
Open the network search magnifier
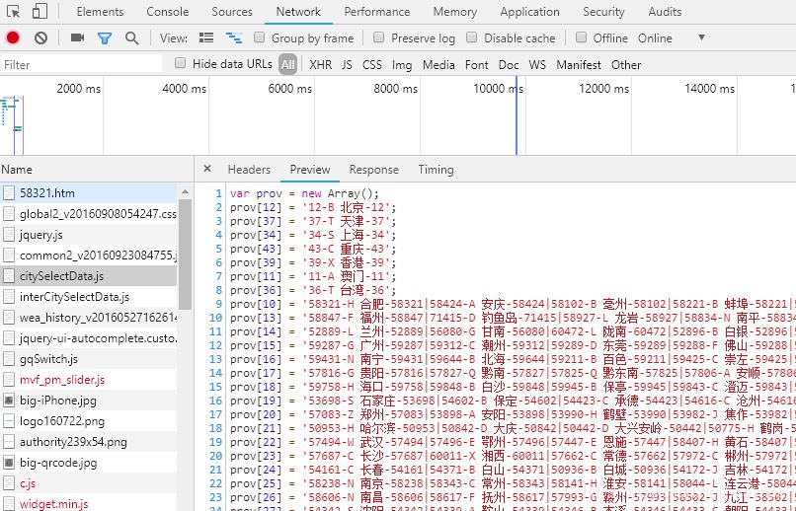click(132, 38)
